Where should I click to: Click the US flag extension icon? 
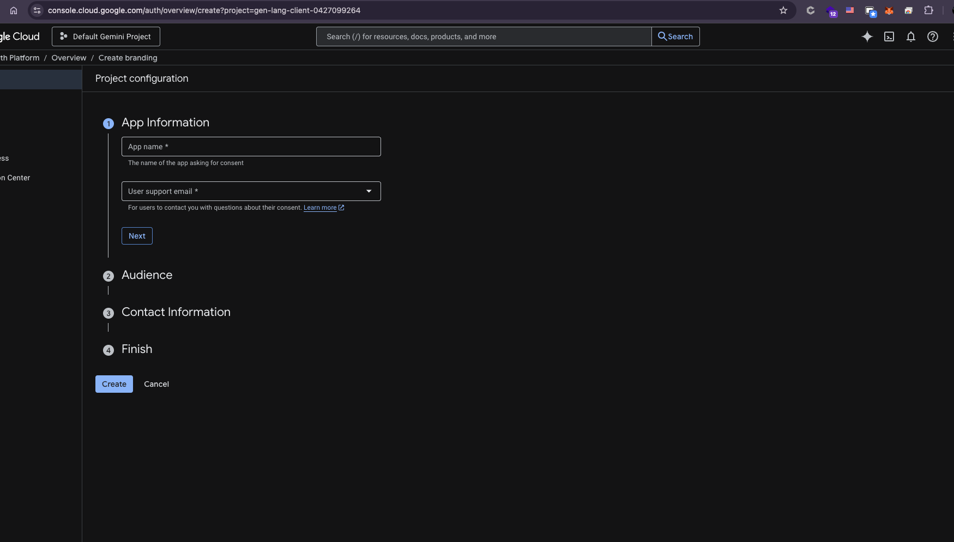pyautogui.click(x=849, y=10)
